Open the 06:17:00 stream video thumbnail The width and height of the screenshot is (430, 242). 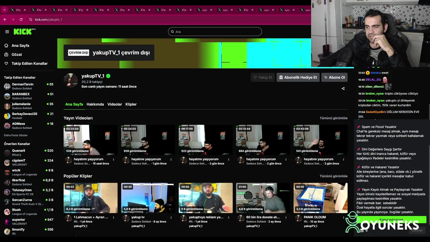point(206,140)
